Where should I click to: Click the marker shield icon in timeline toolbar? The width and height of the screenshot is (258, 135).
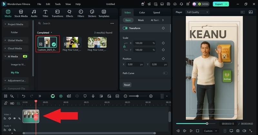(x=85, y=96)
